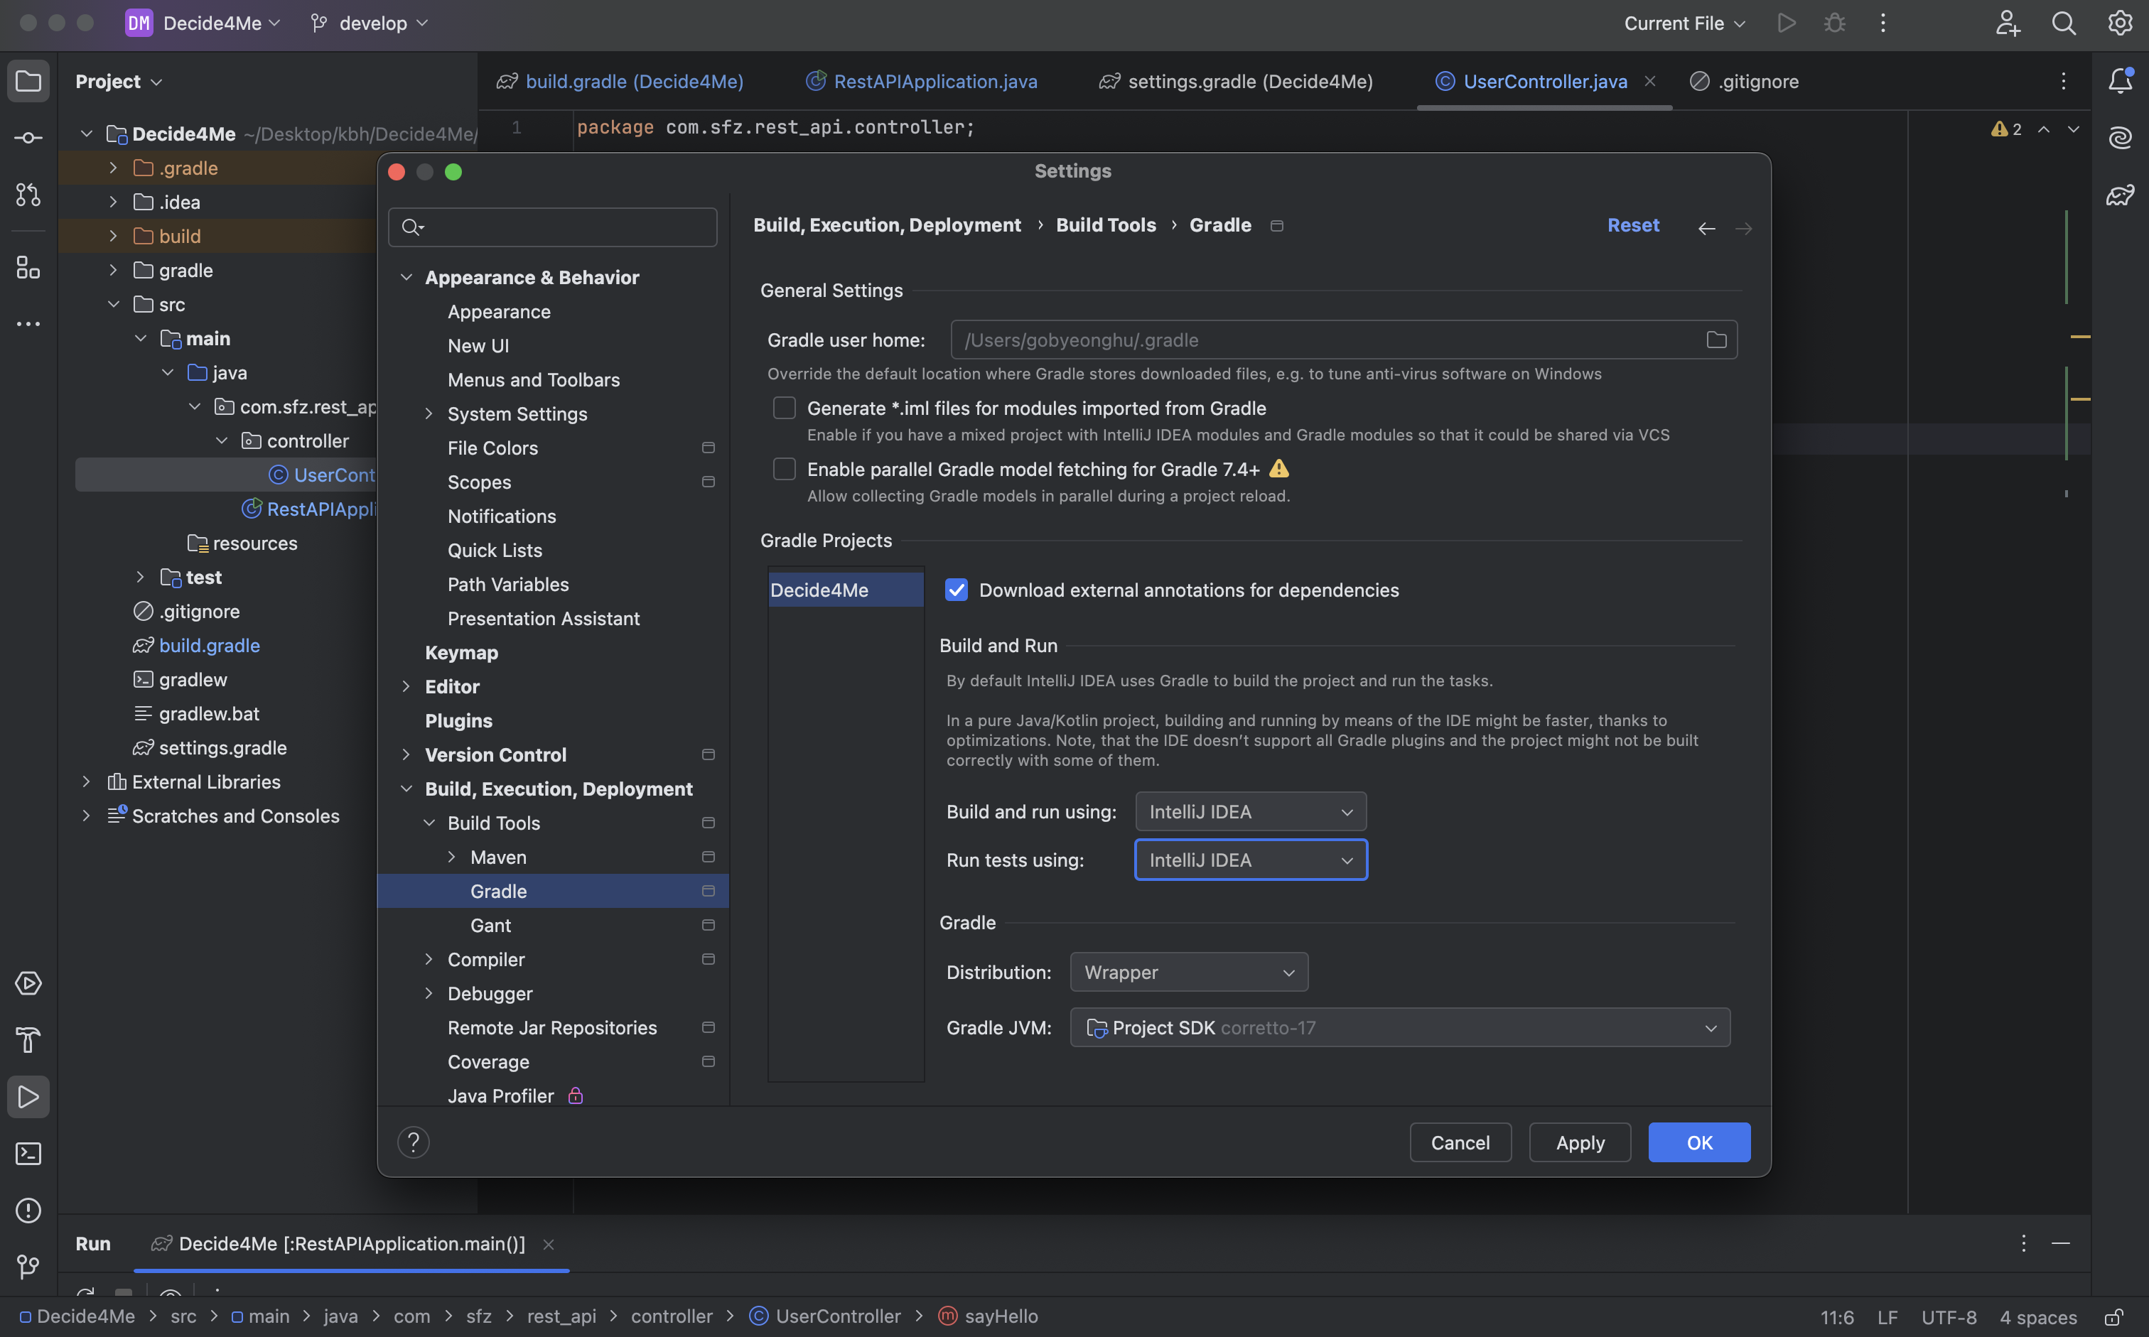
Task: Open the Build hammer tool window
Action: pos(28,1040)
